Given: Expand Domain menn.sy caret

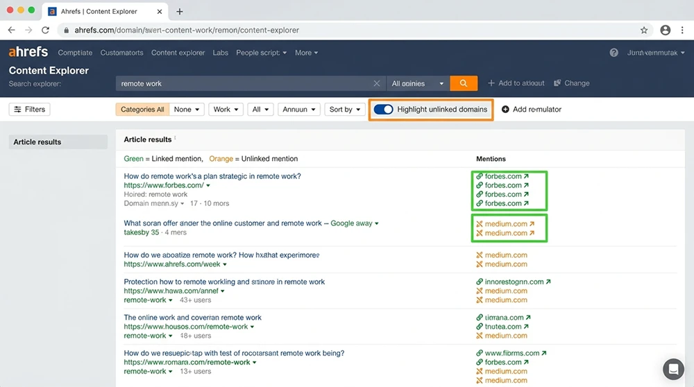Looking at the screenshot, I should (182, 204).
